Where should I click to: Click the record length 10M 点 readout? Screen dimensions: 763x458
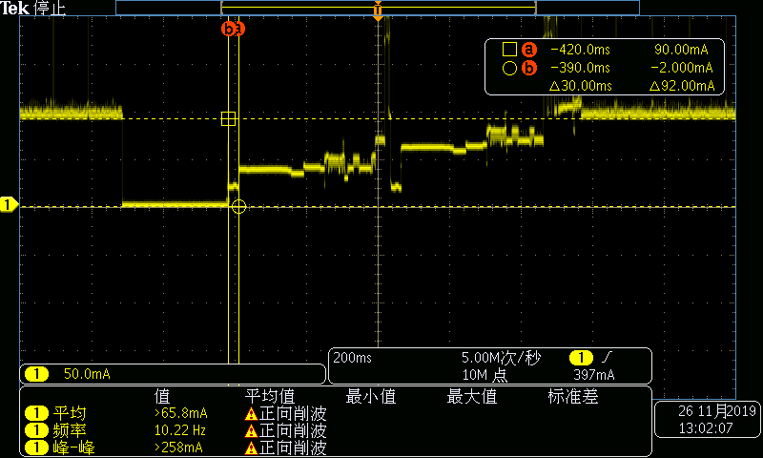click(485, 375)
